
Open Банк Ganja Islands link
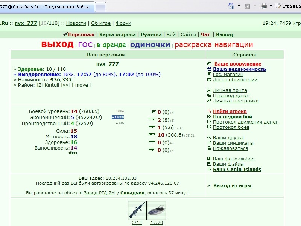(x=237, y=169)
